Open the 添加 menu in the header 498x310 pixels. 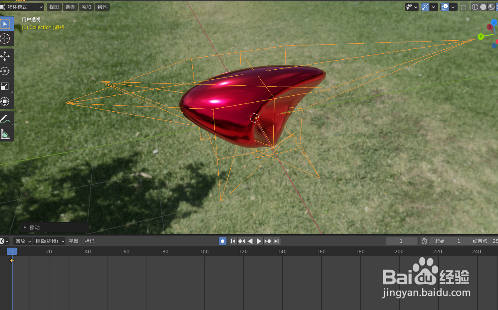[86, 6]
